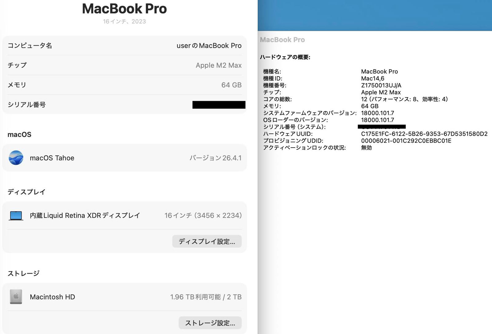
Task: Select the プロビジョニングUDID value
Action: pyautogui.click(x=406, y=141)
